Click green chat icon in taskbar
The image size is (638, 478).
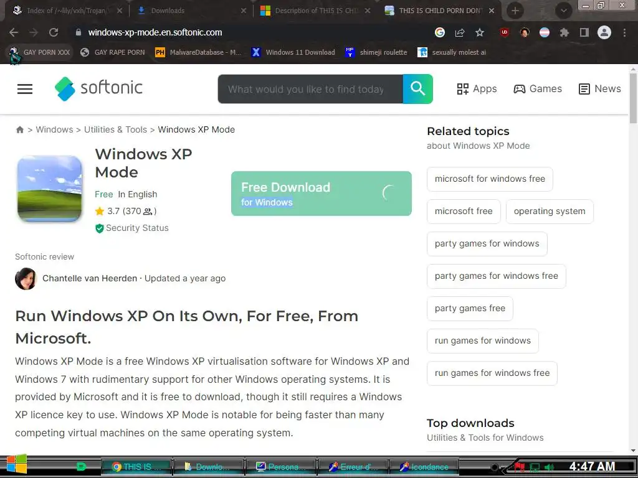[81, 467]
